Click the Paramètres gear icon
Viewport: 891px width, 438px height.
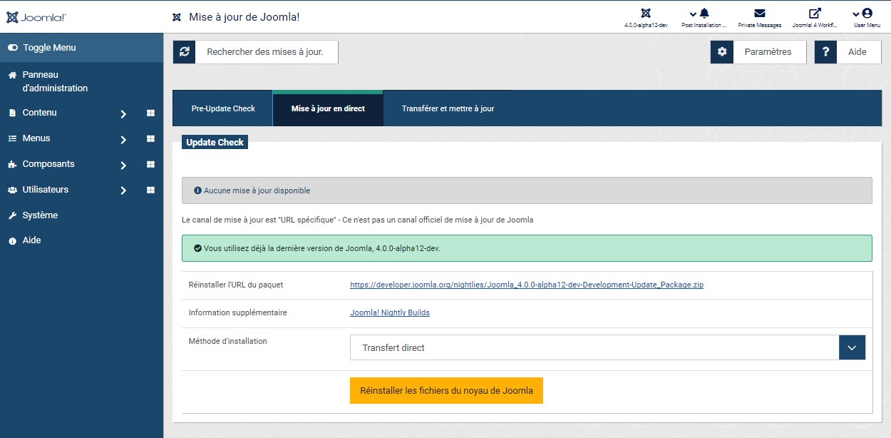[722, 52]
